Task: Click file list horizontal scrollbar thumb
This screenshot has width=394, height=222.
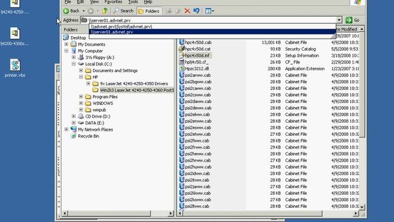Action: pos(252,213)
